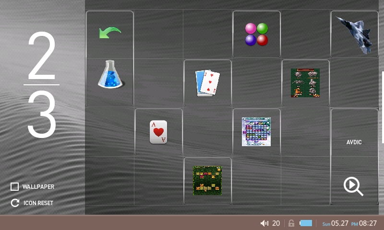
Task: Click the ICON RESET button
Action: 32,203
